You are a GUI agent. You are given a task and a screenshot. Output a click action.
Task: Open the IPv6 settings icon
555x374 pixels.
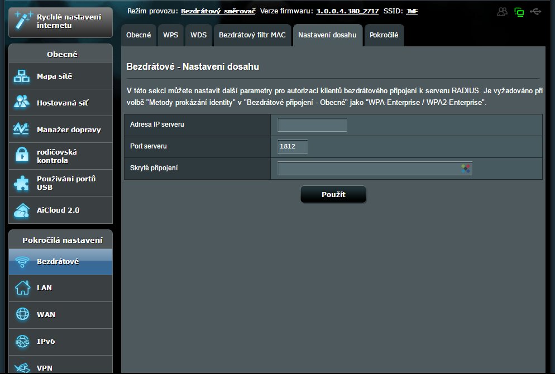pyautogui.click(x=22, y=341)
